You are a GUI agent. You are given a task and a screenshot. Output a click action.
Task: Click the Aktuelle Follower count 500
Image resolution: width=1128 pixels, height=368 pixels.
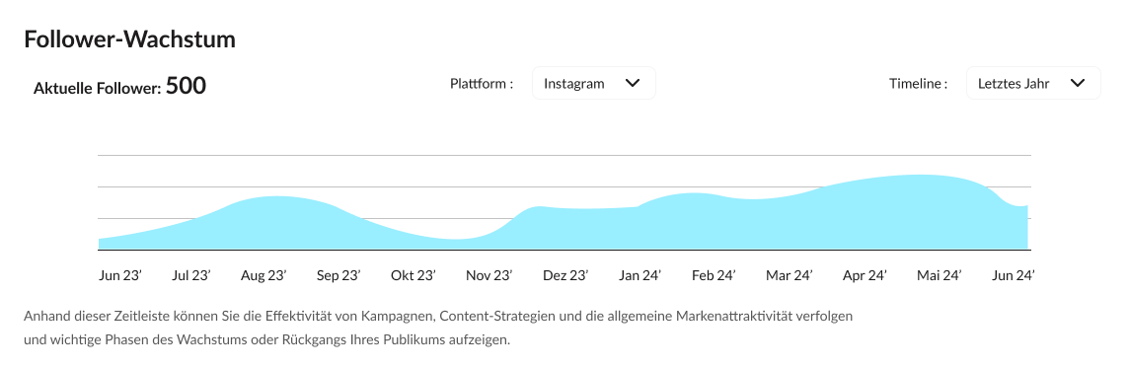coord(186,86)
